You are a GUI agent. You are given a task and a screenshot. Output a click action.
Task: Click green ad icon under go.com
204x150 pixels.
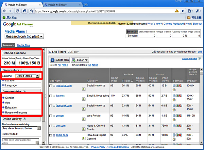[x=84, y=119]
